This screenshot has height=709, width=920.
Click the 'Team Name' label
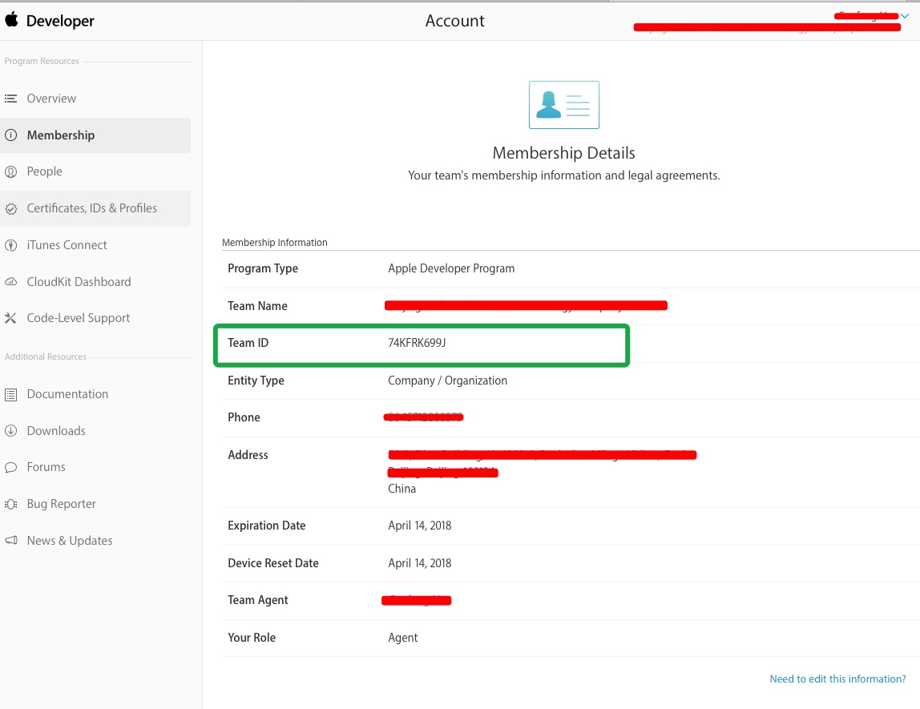tap(257, 306)
